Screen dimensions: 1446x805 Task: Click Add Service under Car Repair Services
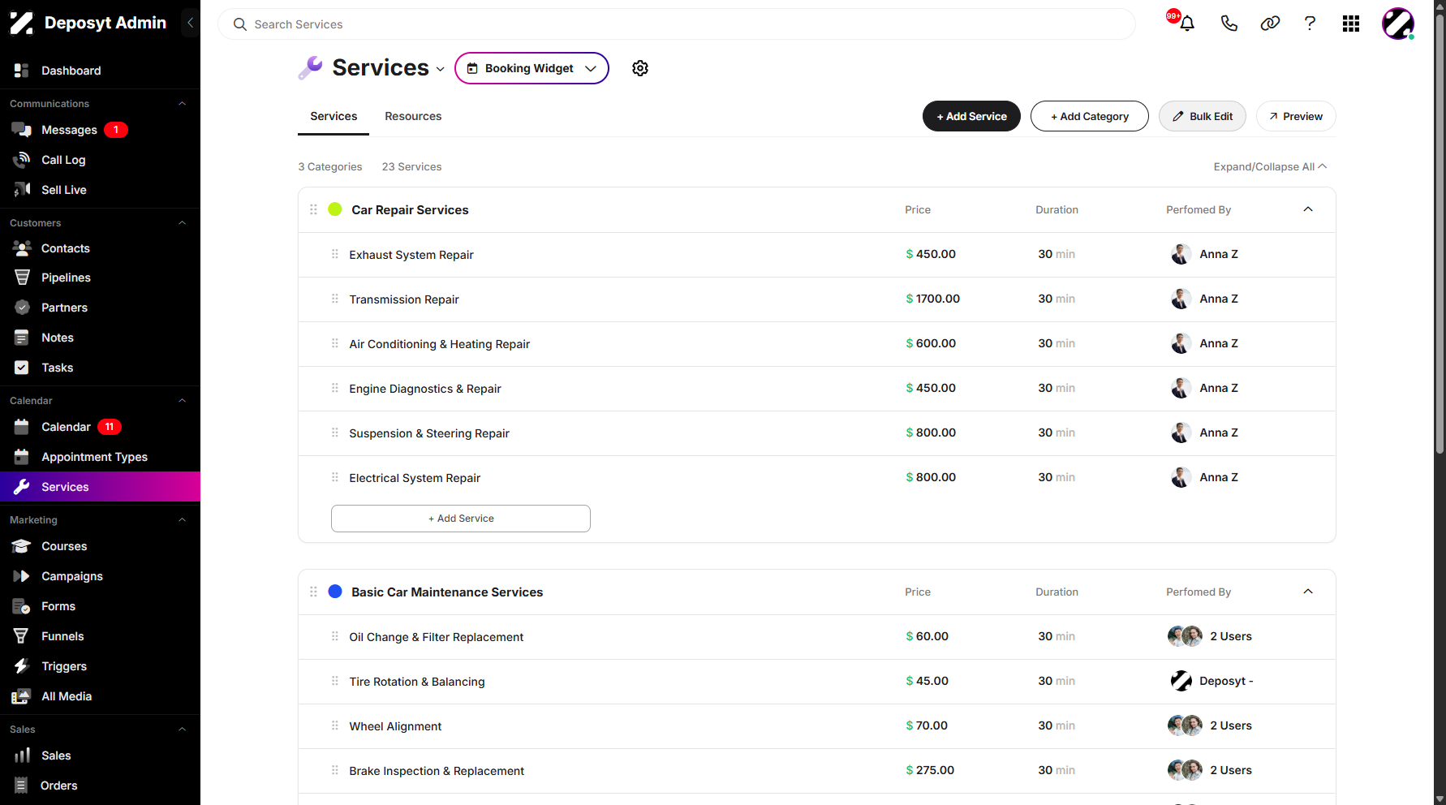(460, 519)
